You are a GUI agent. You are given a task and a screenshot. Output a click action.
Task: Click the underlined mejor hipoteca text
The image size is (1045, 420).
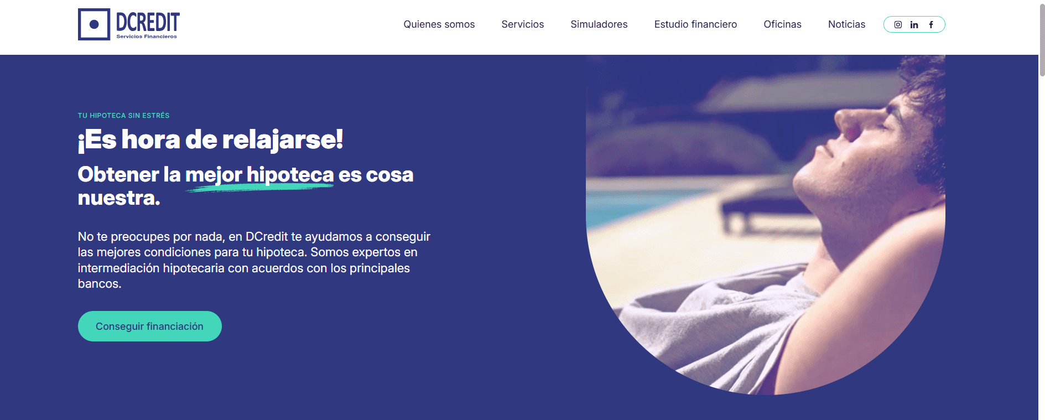pyautogui.click(x=259, y=175)
